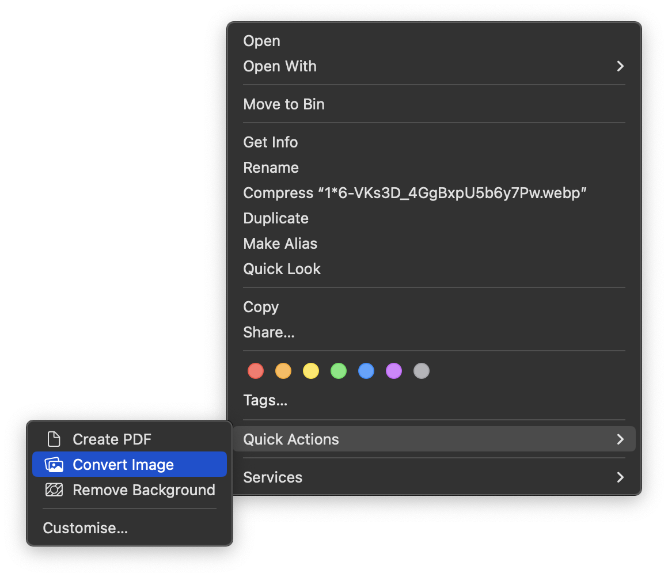Expand the Services submenu chevron

[x=620, y=477]
